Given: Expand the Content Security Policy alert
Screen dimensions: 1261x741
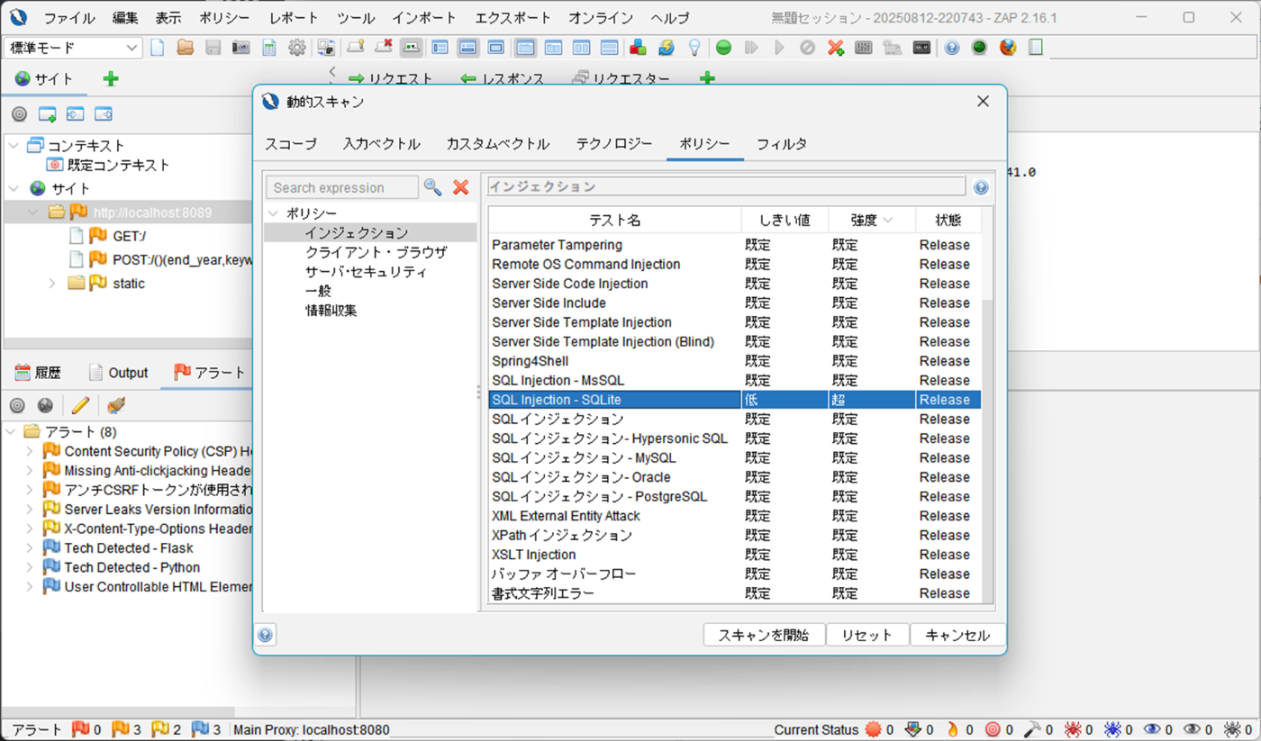Looking at the screenshot, I should click(30, 451).
